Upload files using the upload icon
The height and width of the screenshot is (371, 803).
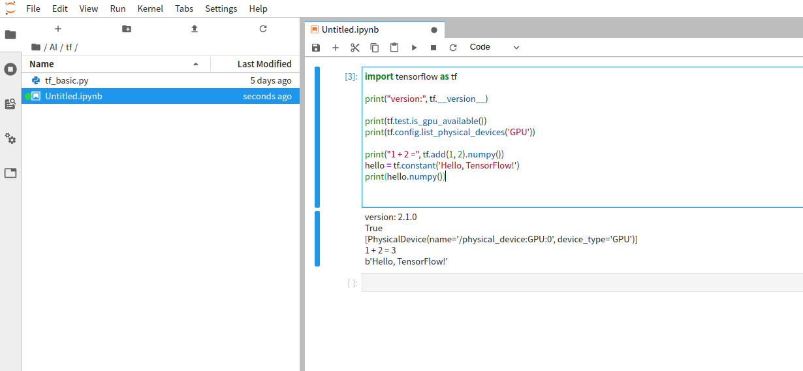(195, 29)
